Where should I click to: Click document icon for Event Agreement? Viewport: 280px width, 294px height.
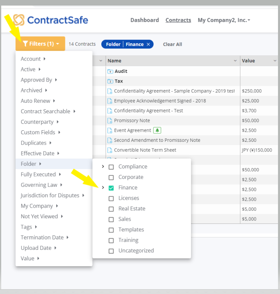110,131
